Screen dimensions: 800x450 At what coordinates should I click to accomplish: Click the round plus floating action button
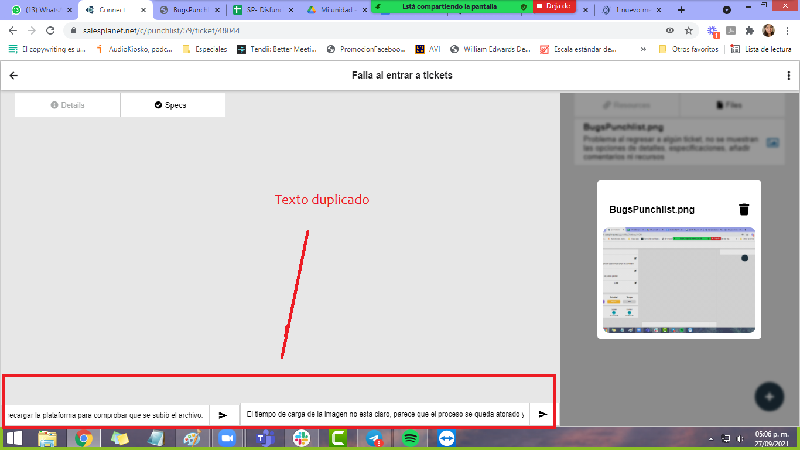point(770,397)
